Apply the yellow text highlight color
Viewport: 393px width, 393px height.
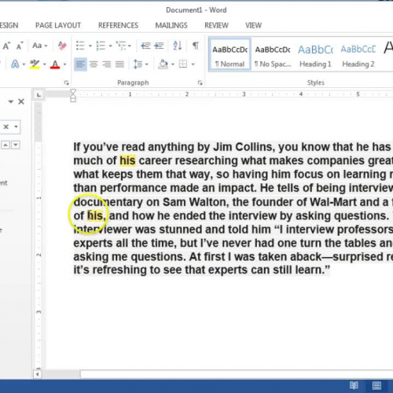click(x=35, y=64)
